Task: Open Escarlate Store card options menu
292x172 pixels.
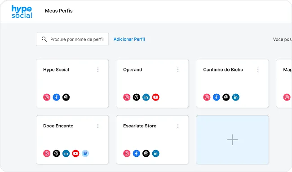Action: pyautogui.click(x=178, y=126)
